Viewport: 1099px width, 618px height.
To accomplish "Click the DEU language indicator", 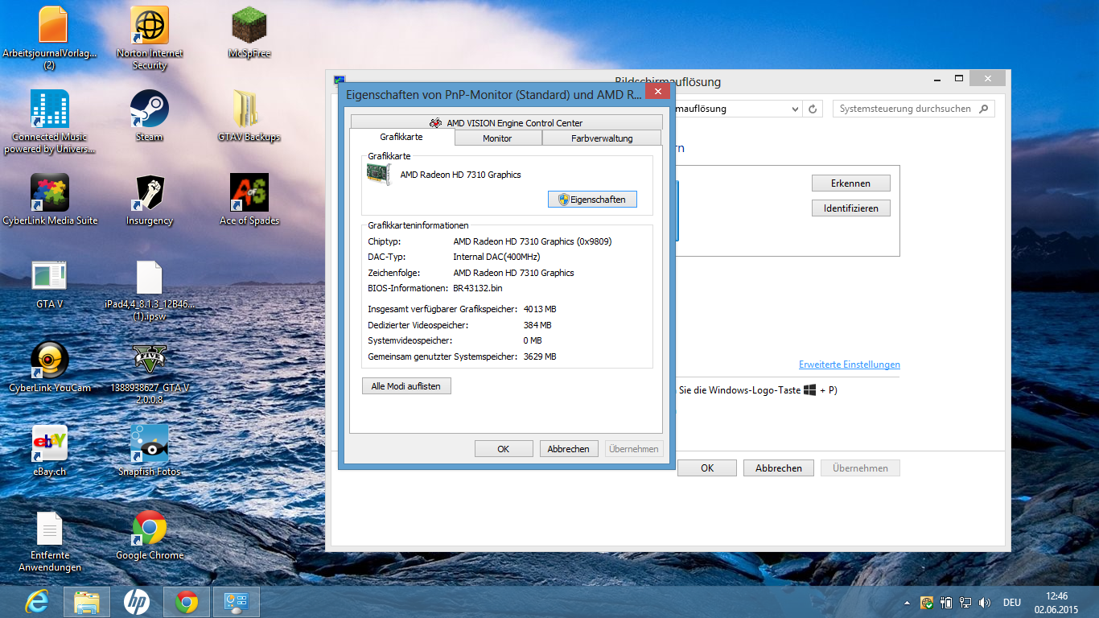I will pyautogui.click(x=1012, y=603).
